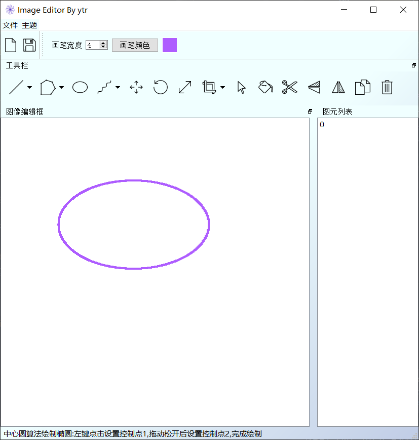Increase pen width with up arrow
The width and height of the screenshot is (419, 440).
[103, 43]
